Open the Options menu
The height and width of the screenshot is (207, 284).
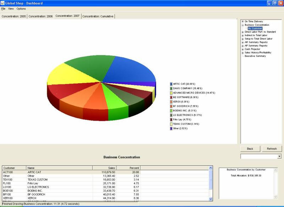pyautogui.click(x=21, y=9)
